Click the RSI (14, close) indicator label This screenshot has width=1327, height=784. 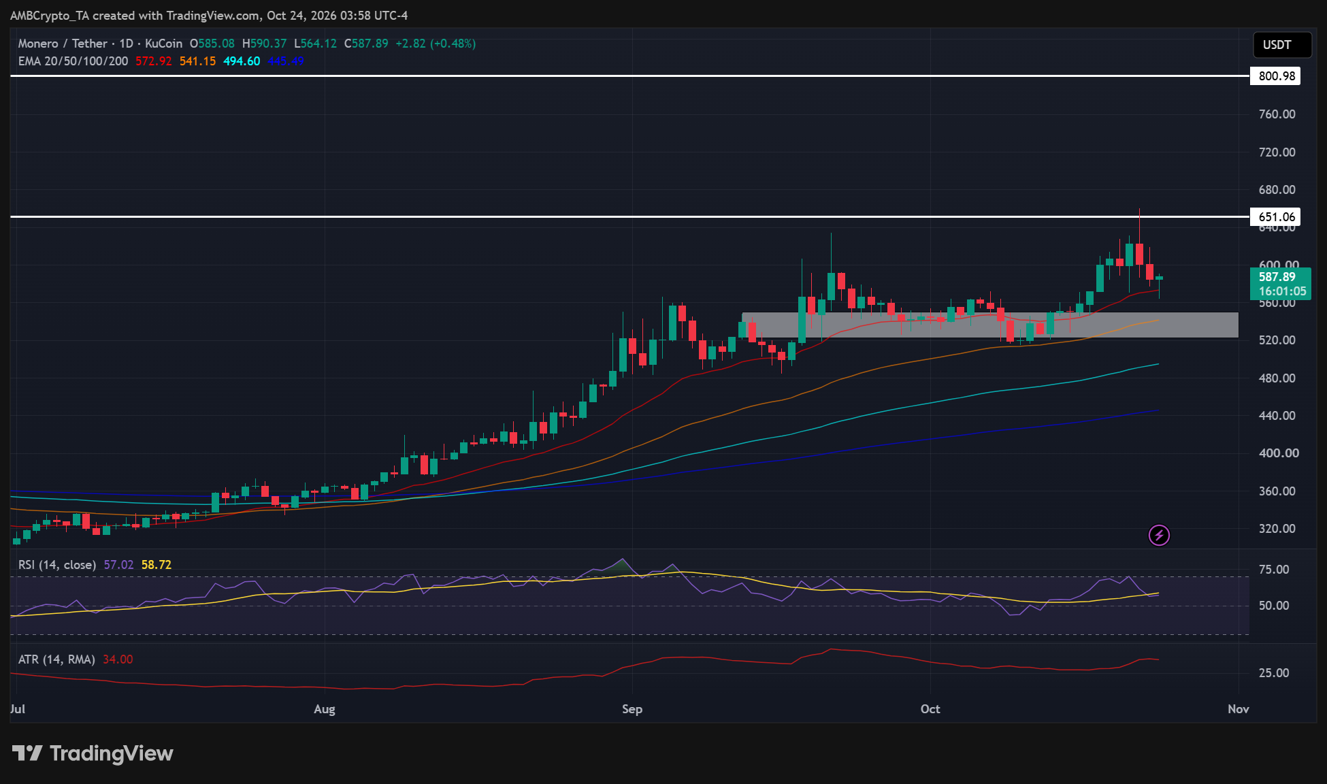point(56,565)
